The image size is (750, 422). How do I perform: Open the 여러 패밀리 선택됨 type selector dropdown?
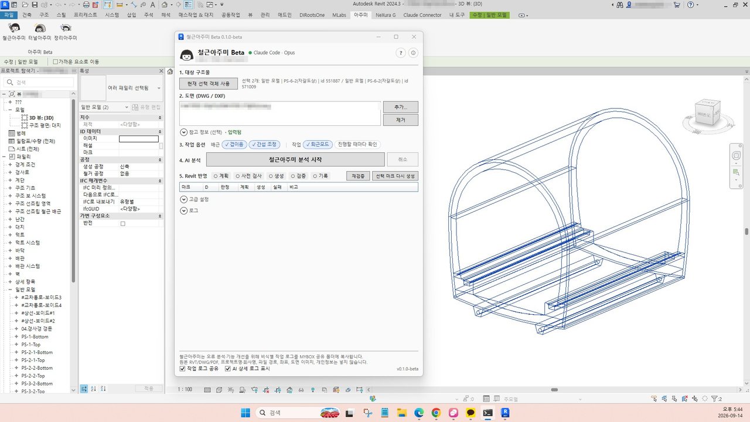(159, 89)
